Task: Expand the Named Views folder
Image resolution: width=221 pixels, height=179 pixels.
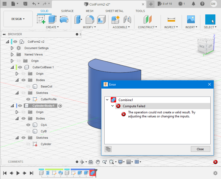Action: click(x=12, y=54)
